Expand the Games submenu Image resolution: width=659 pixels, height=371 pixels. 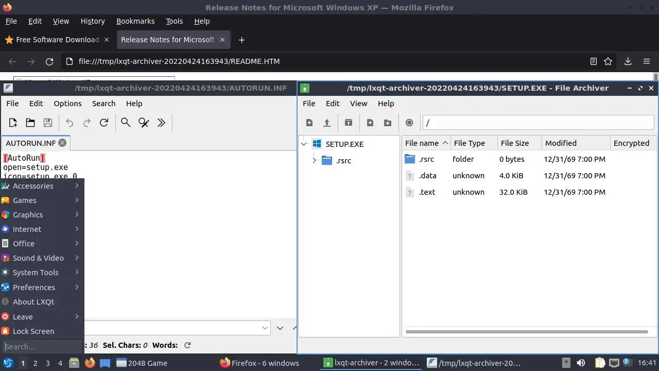[x=42, y=200]
